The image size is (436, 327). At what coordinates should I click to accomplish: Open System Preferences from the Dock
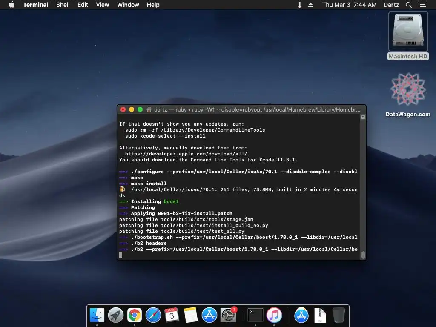228,315
